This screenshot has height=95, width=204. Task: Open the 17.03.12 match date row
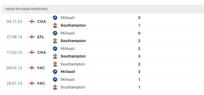click(103, 52)
